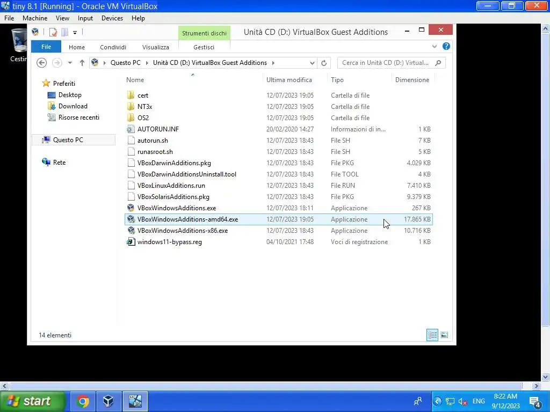
Task: Open VirtualBox View menu
Action: point(62,18)
